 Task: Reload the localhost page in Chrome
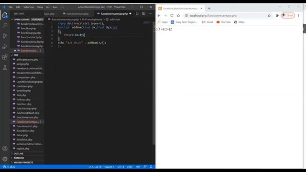pyautogui.click(x=172, y=16)
